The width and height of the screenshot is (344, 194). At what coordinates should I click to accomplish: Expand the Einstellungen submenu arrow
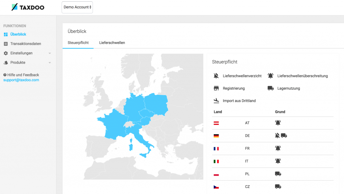tap(50, 53)
